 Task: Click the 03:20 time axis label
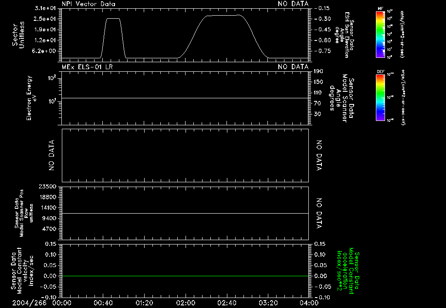268,303
